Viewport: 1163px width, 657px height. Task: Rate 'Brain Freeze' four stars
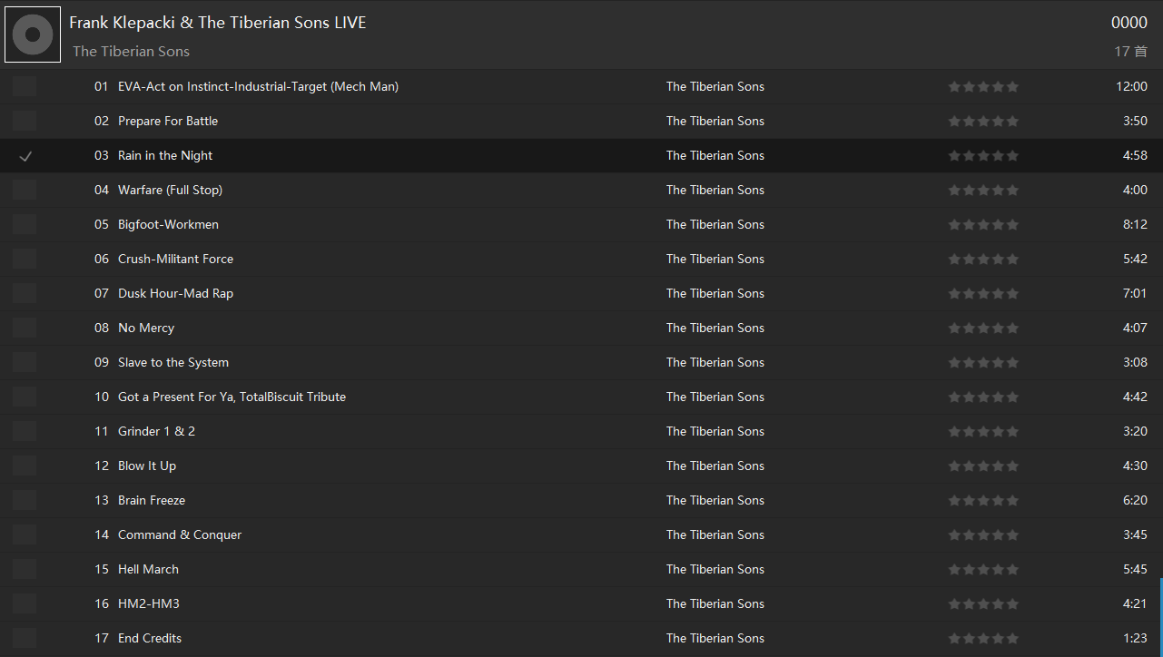[x=998, y=501]
